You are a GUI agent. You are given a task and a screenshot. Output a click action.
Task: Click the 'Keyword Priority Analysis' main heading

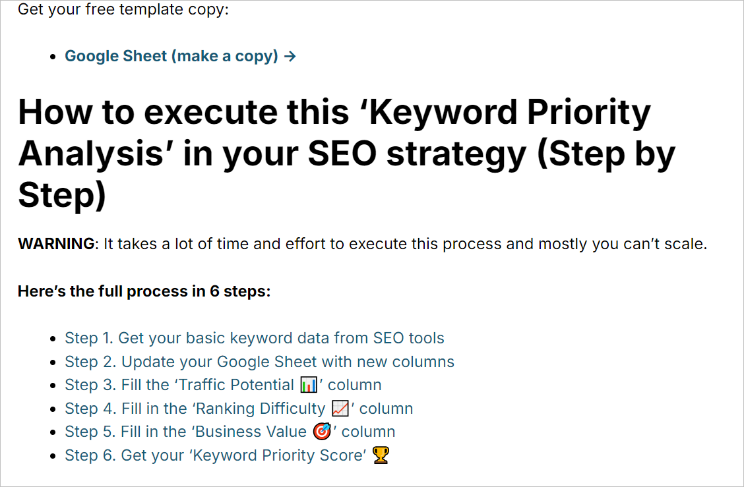[x=347, y=154]
